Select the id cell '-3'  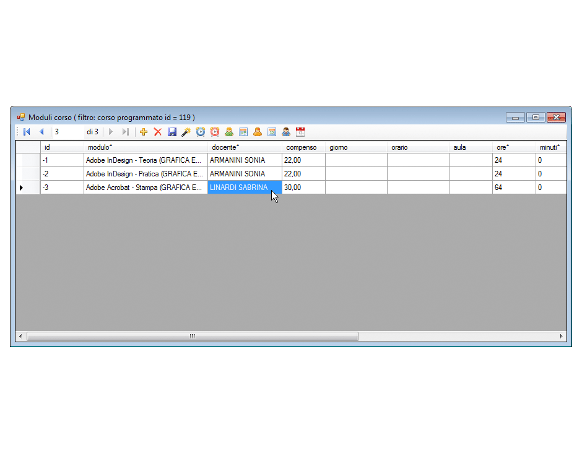pos(62,188)
